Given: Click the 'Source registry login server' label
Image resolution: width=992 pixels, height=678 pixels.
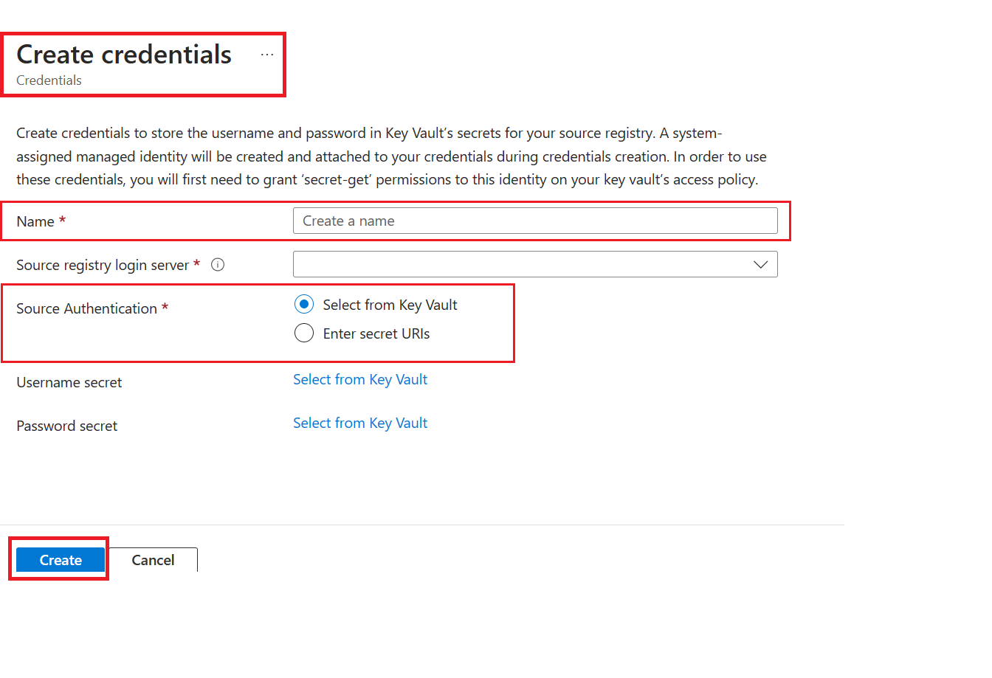Looking at the screenshot, I should [103, 265].
